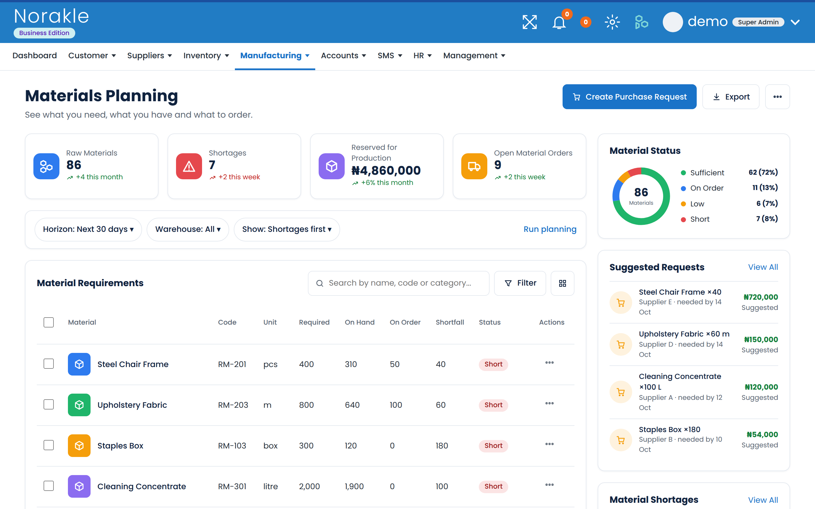Click Create Purchase Request button
The width and height of the screenshot is (815, 509).
(629, 97)
